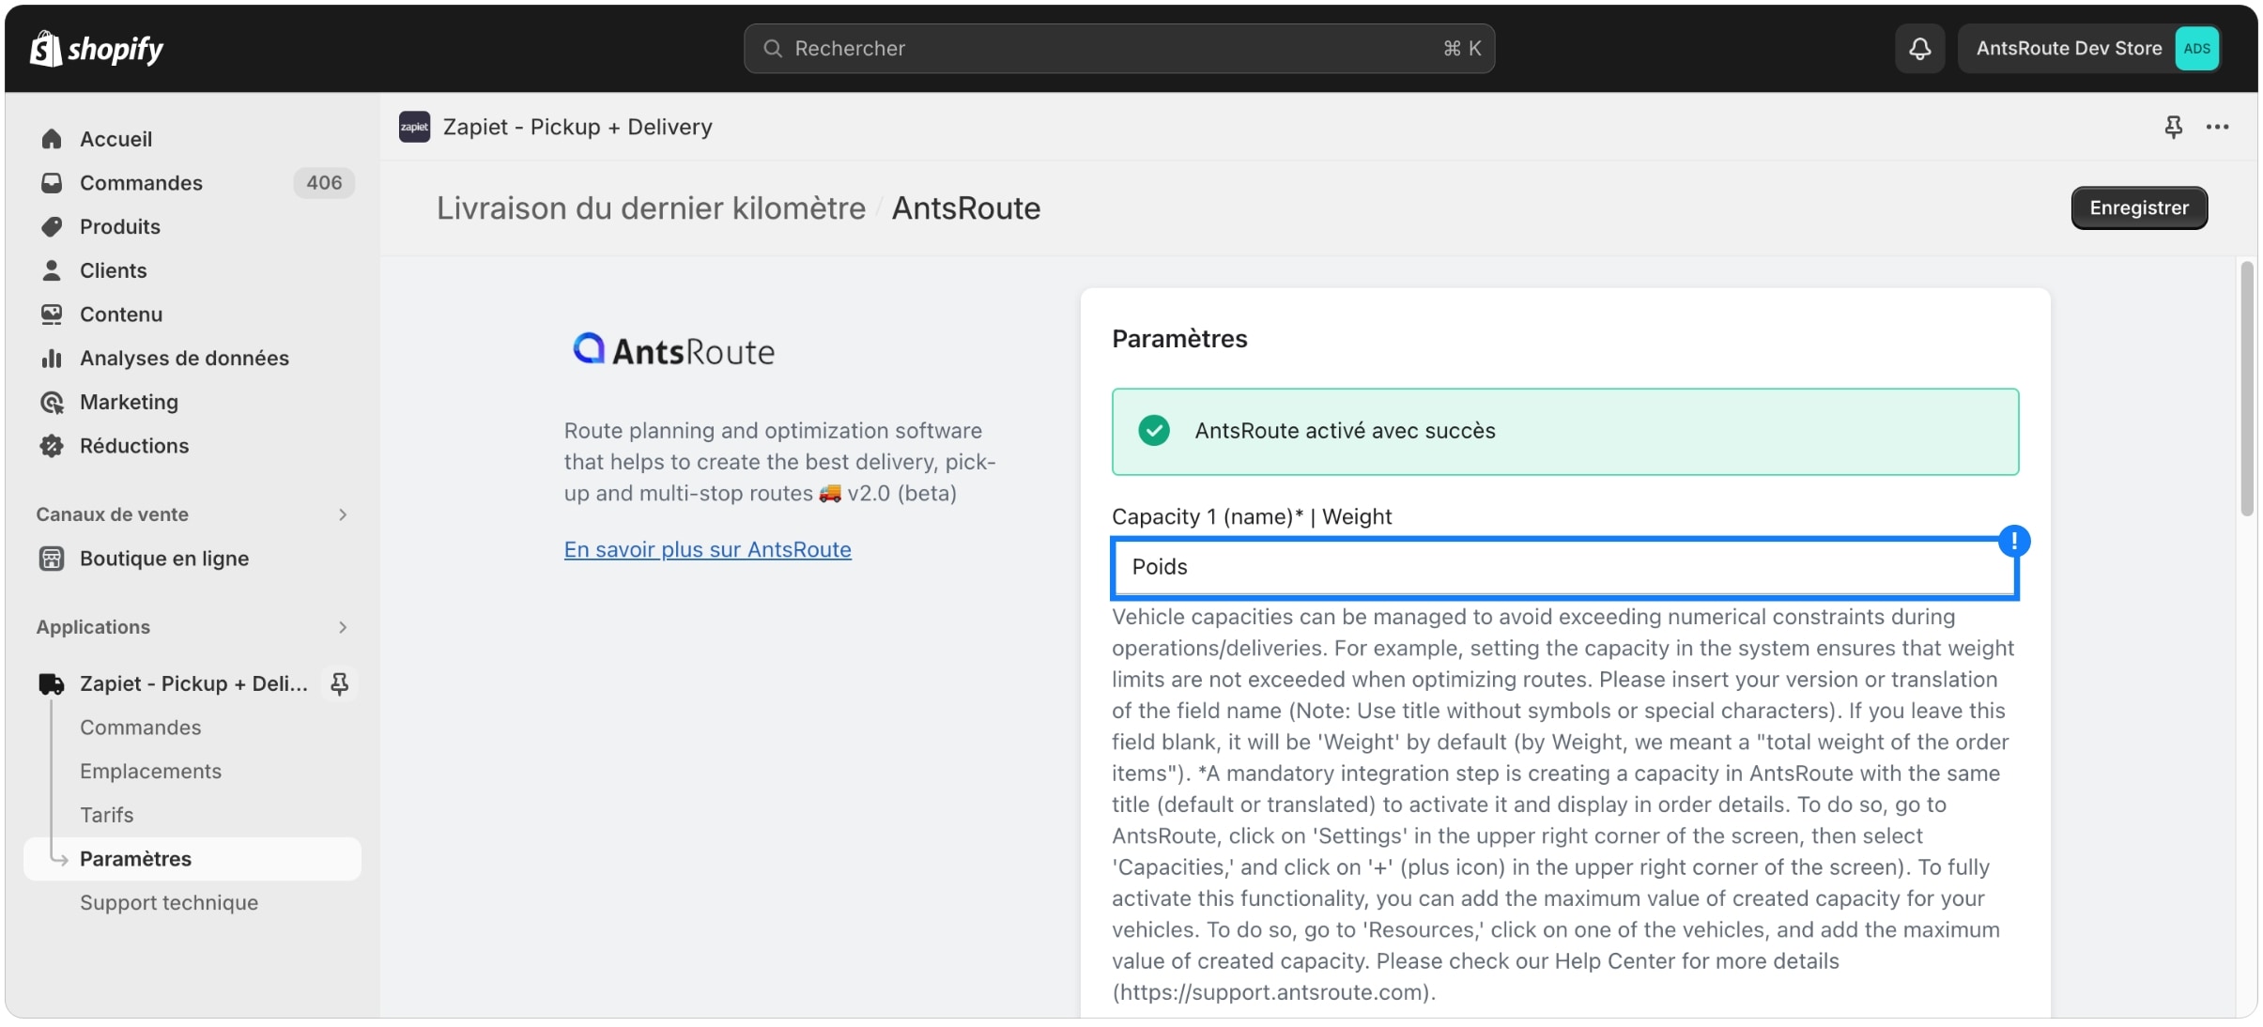Screen dimensions: 2263x1027
Task: Follow En savoir plus sur AntsRoute link
Action: tap(707, 549)
